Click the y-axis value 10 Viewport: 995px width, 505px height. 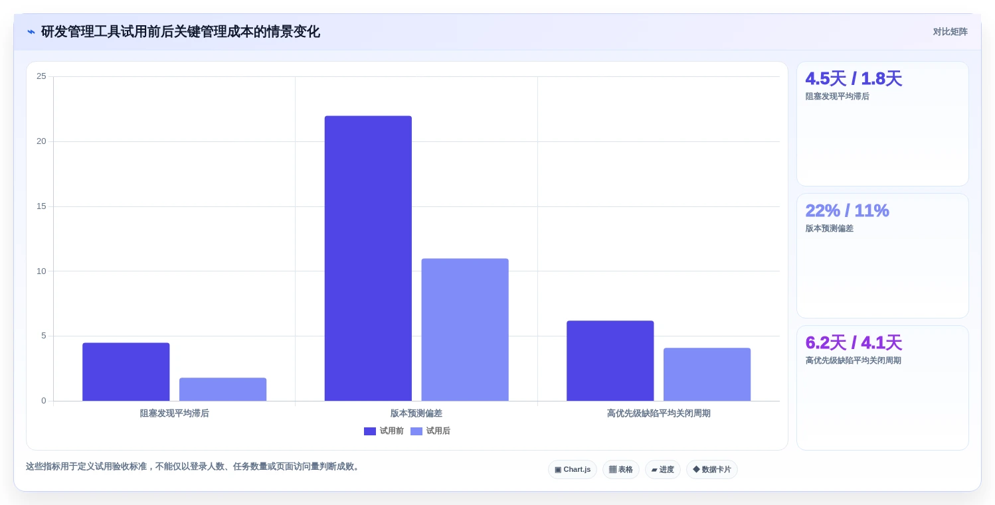click(41, 271)
